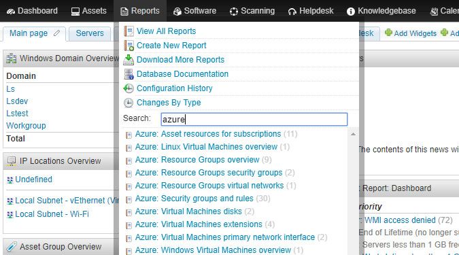Click the pencil edit icon on Main page tab
The width and height of the screenshot is (459, 255).
(x=57, y=33)
